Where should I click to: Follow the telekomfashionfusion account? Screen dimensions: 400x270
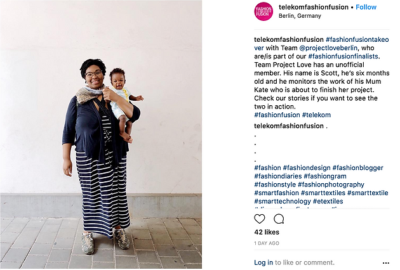366,7
